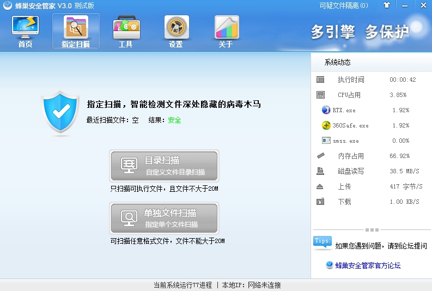The width and height of the screenshot is (432, 291).
Task: Click the shirt skin icon in title bar
Action: click(387, 5)
